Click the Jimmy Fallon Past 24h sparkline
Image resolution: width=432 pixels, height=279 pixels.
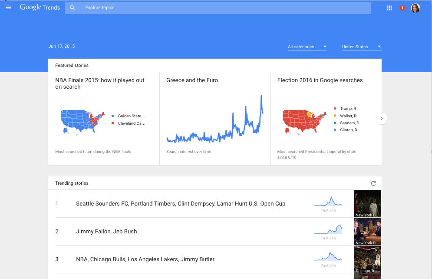[x=328, y=229]
